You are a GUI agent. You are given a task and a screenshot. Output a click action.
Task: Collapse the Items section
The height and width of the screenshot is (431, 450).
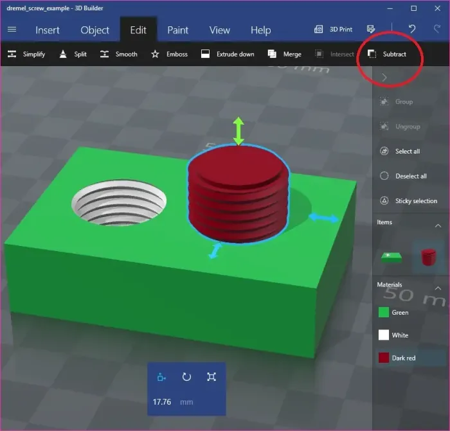[438, 225]
